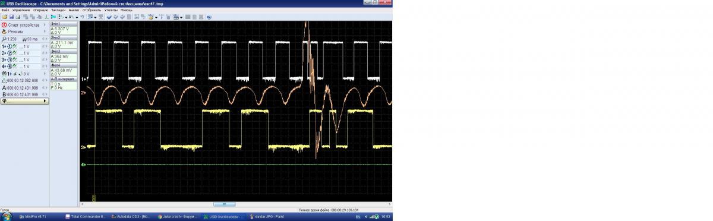Click the save file toolbar icon
Screen dimensions: 713x221
(11, 17)
